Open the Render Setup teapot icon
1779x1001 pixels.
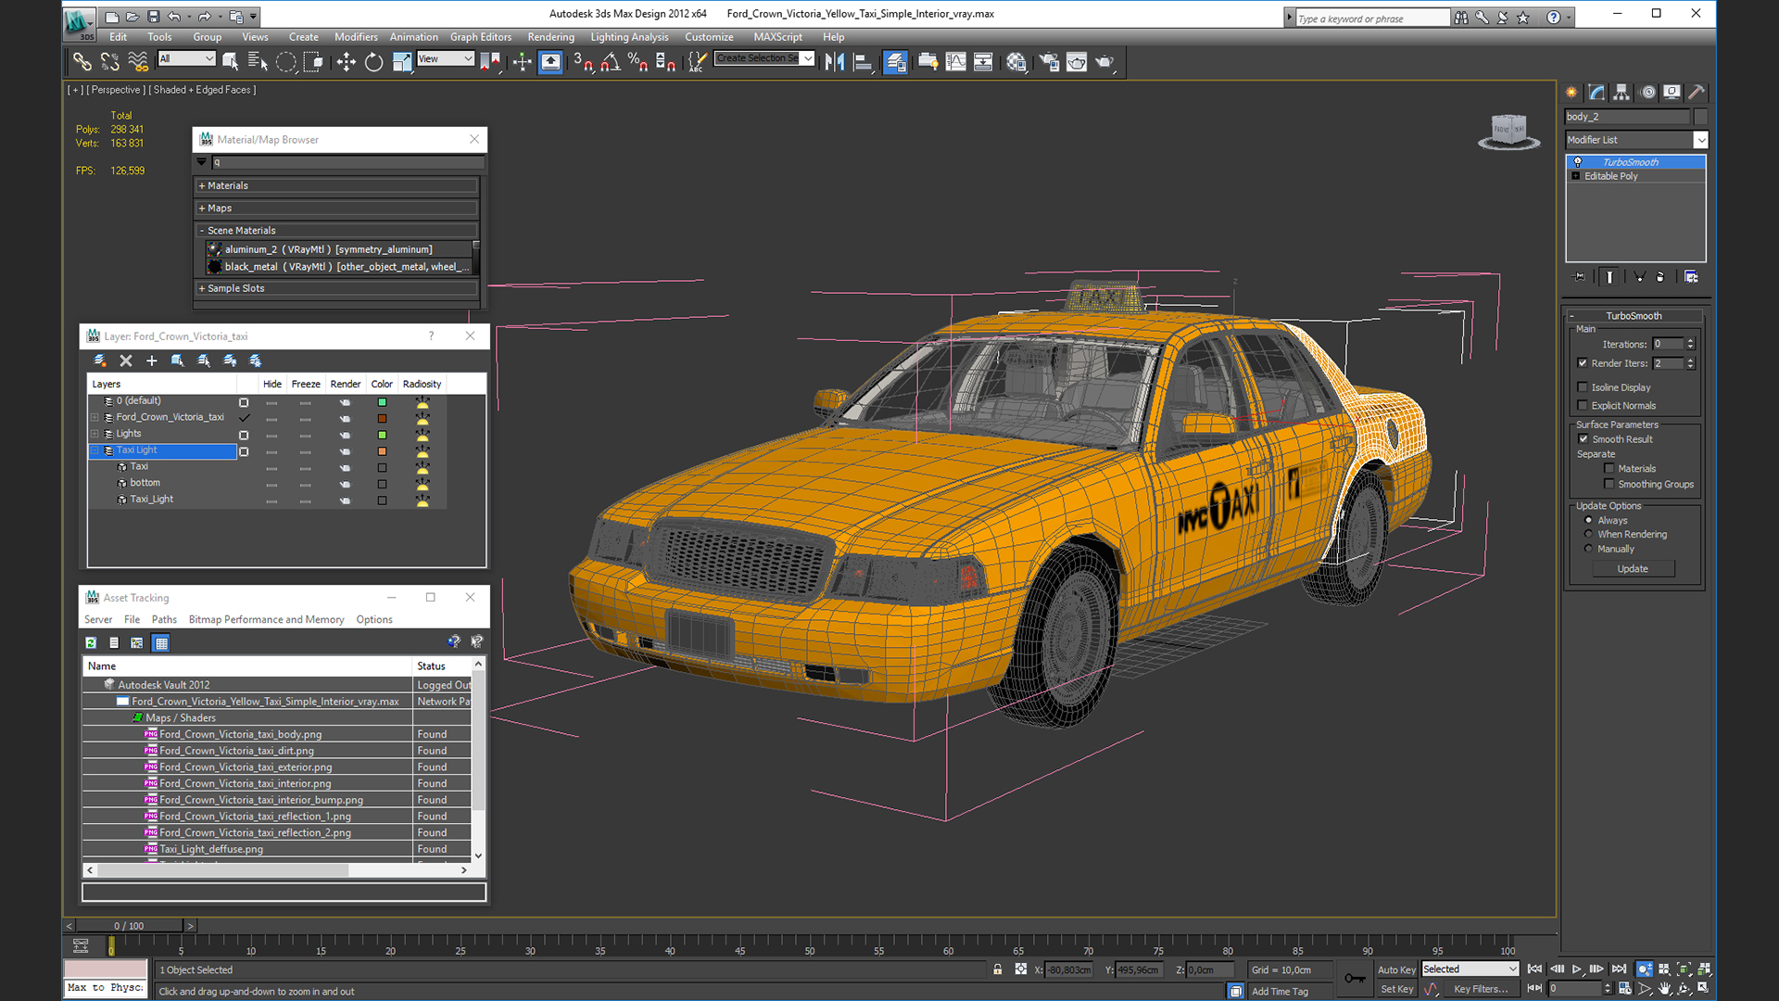[x=1048, y=62]
